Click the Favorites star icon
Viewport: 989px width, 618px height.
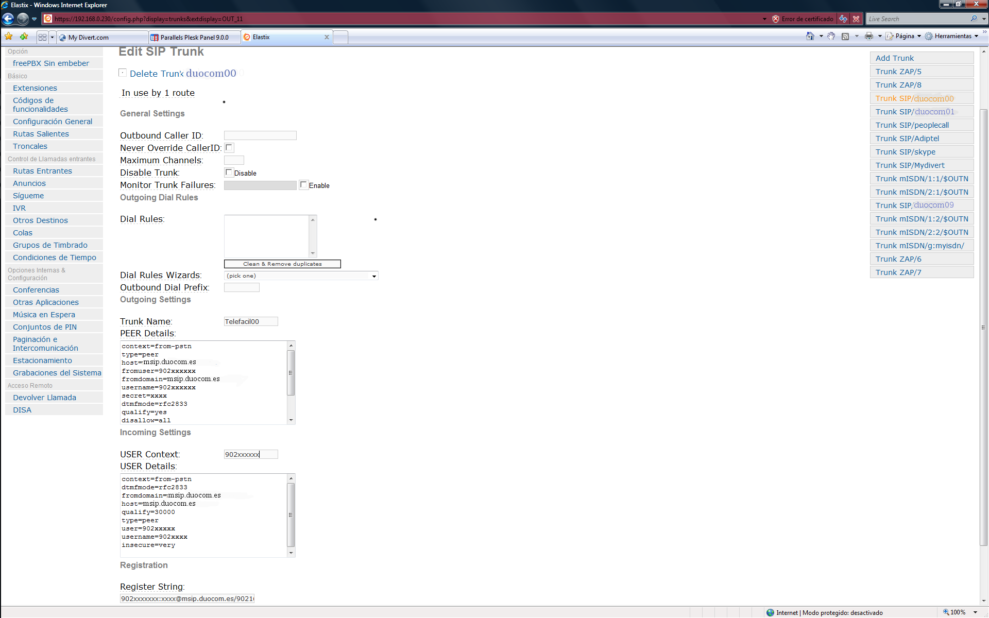pos(9,37)
